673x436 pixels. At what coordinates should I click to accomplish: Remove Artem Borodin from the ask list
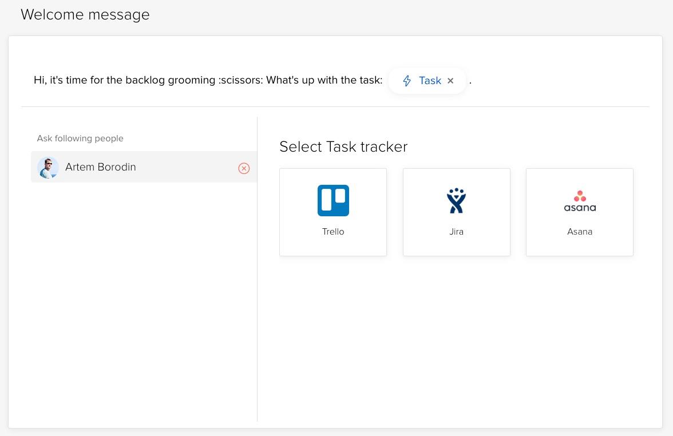click(244, 168)
